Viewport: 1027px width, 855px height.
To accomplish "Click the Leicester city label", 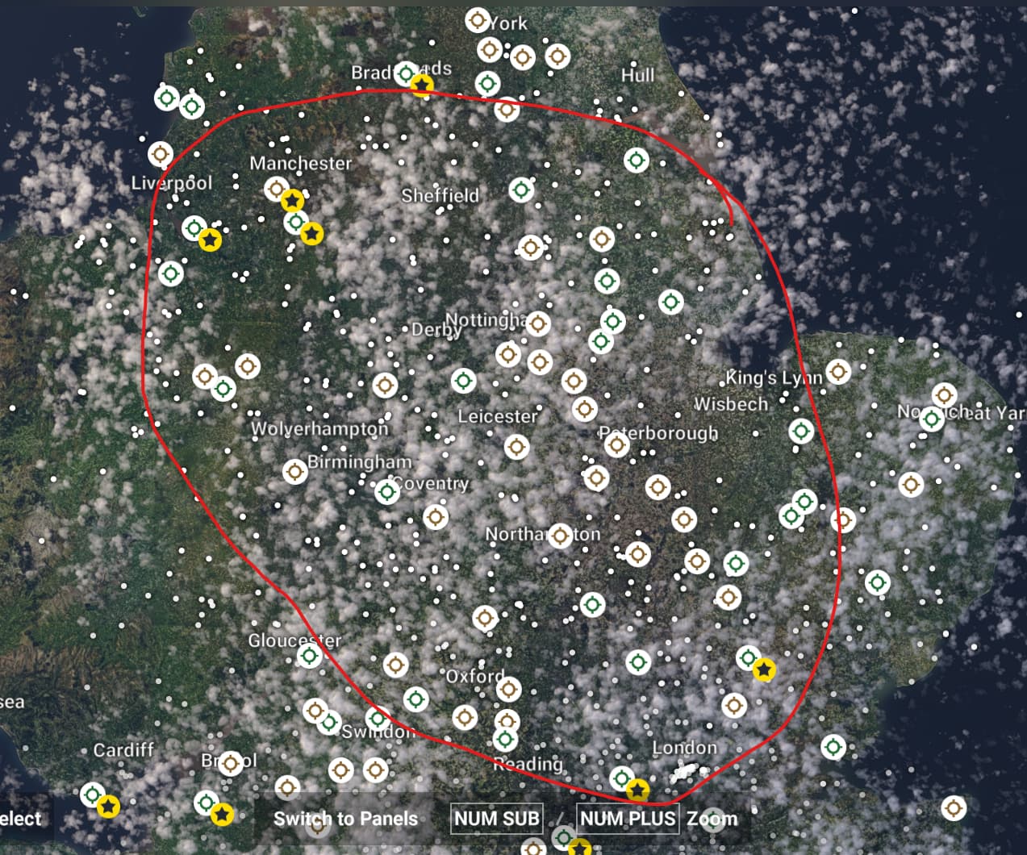I will coord(497,416).
